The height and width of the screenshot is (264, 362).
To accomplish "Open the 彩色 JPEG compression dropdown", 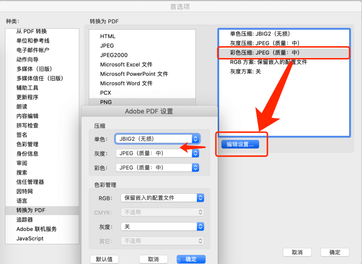I will (x=158, y=168).
